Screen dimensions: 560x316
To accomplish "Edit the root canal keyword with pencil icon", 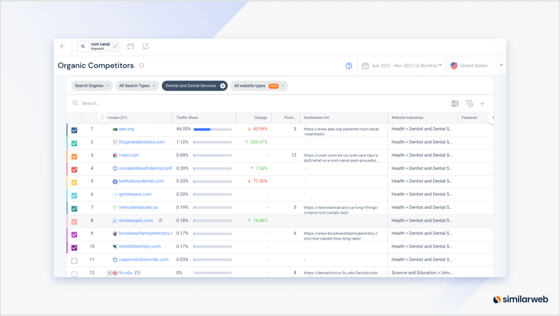I will coord(115,46).
